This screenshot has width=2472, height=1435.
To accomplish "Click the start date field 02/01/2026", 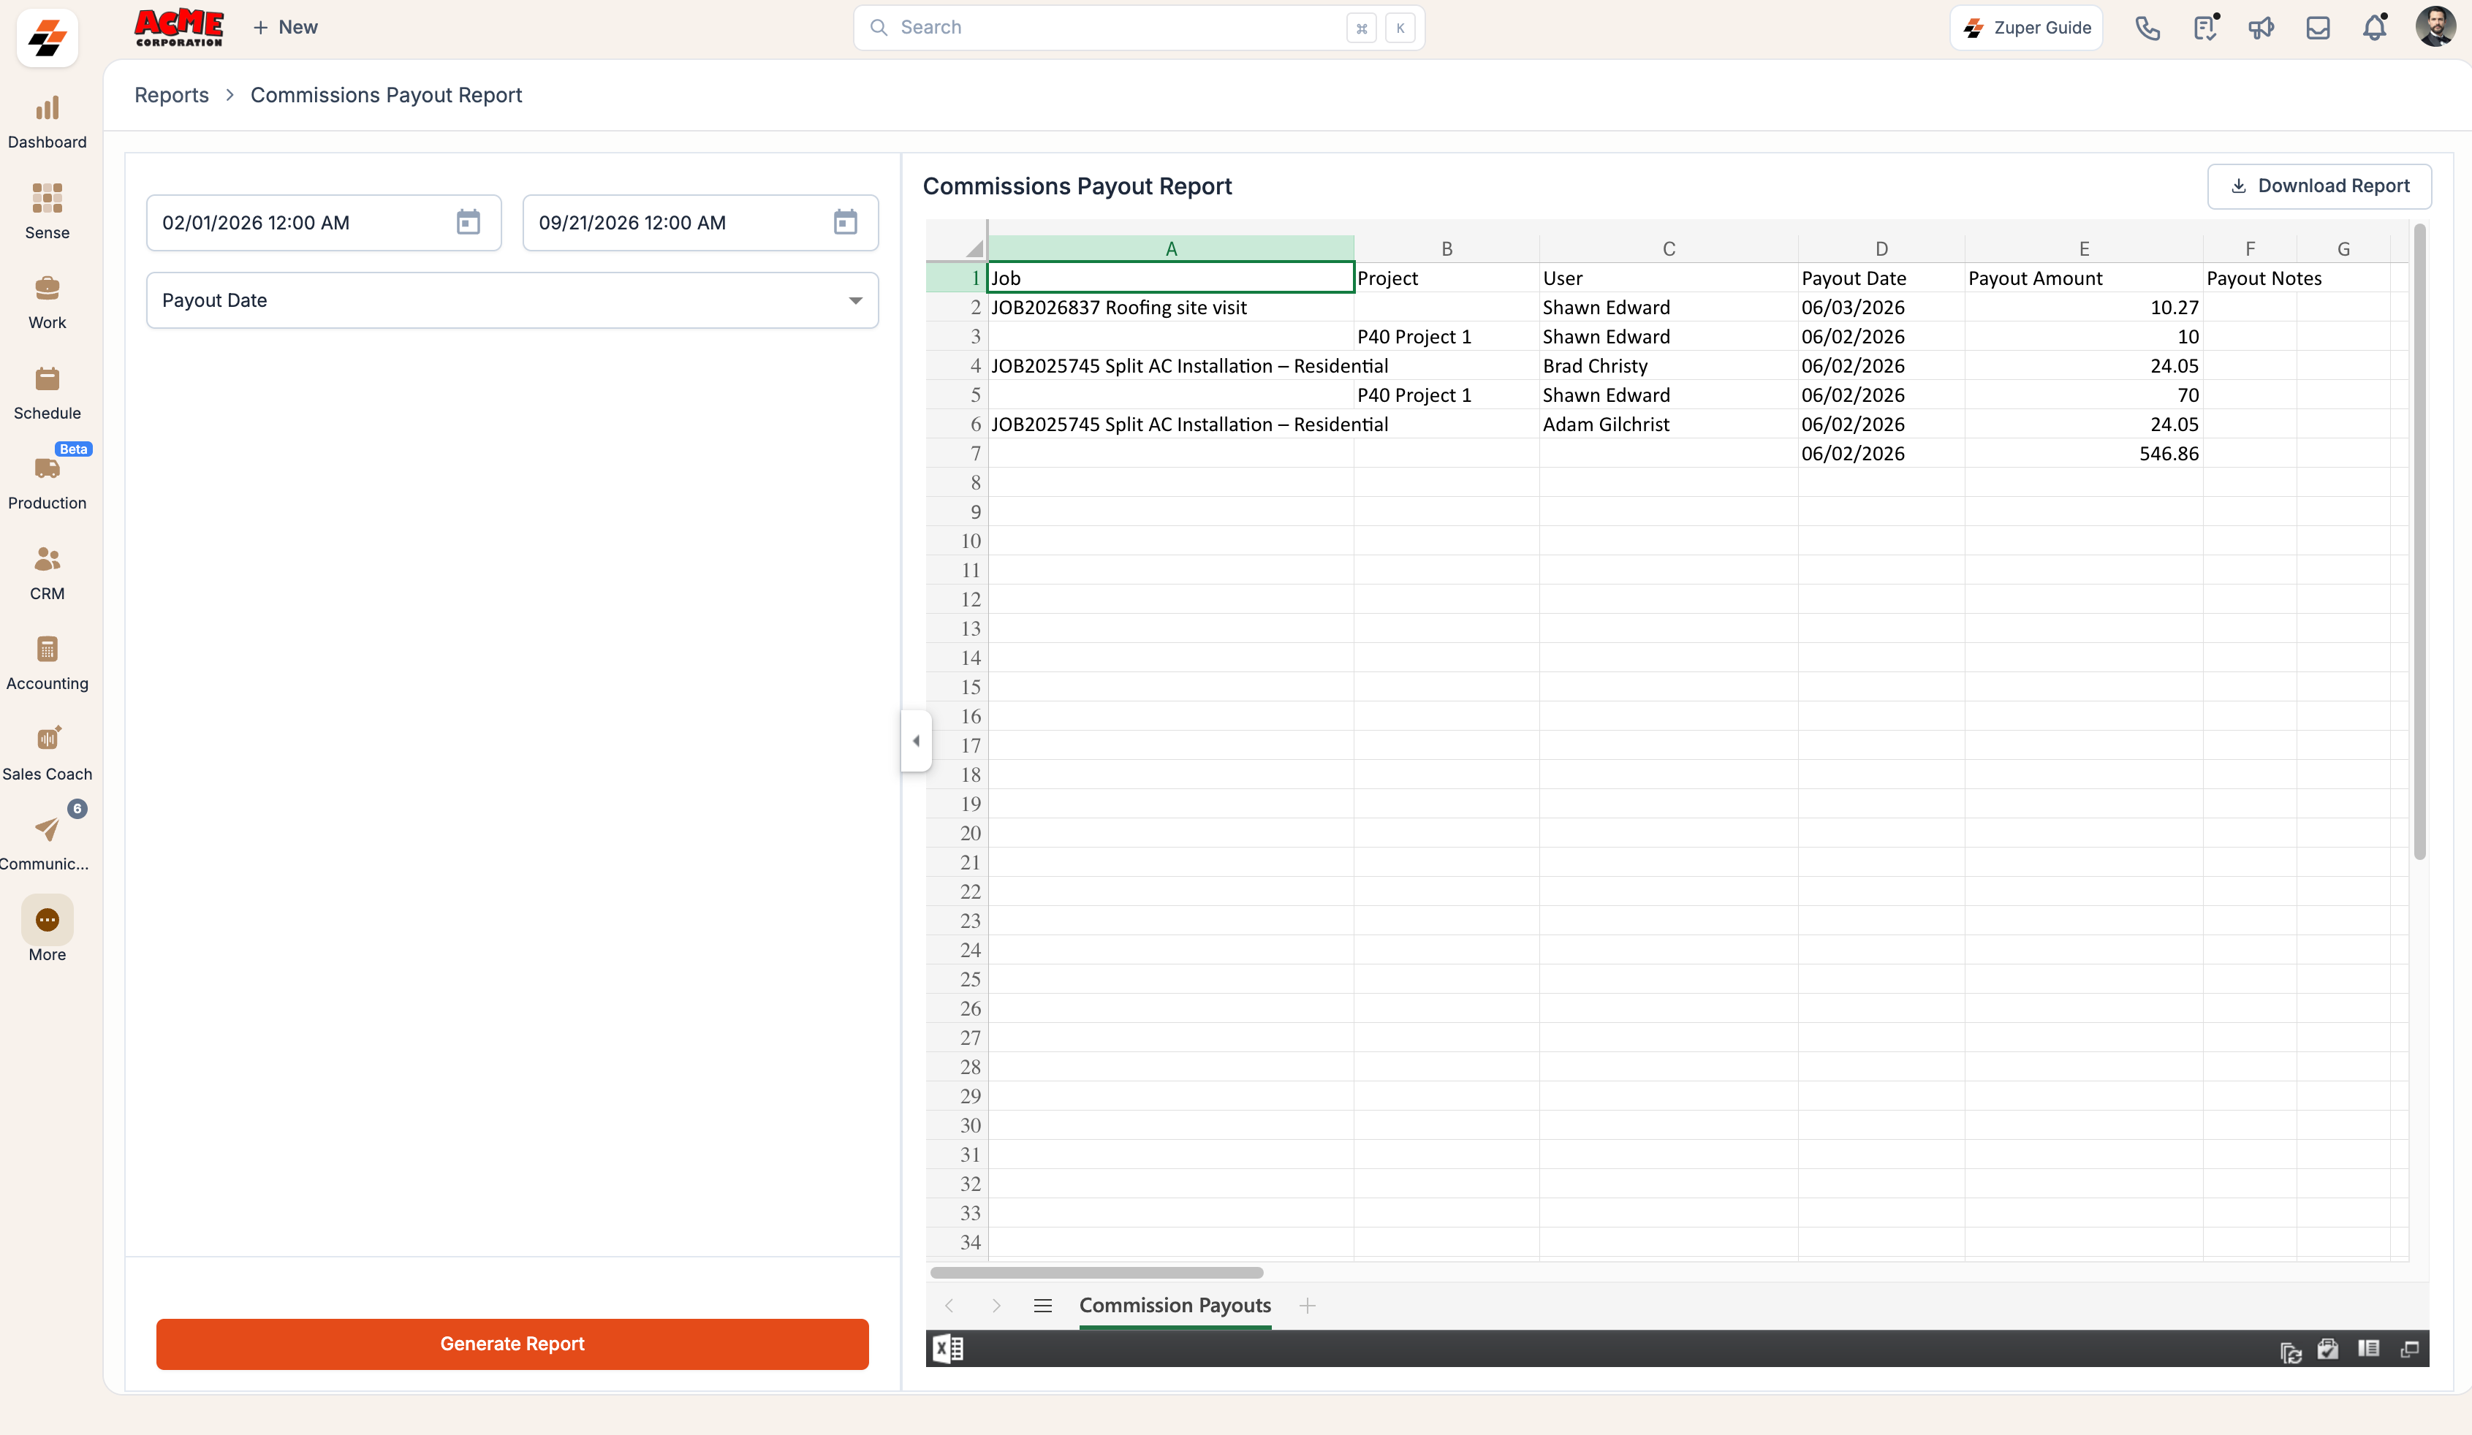I will pyautogui.click(x=324, y=223).
